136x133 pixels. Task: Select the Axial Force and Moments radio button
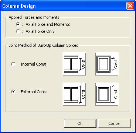click(x=18, y=24)
